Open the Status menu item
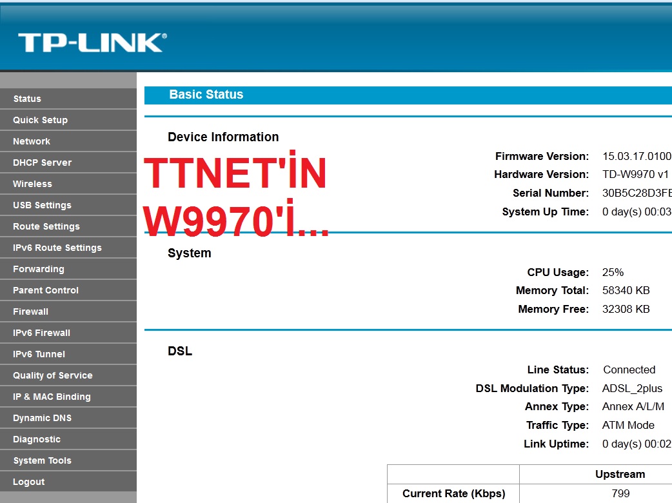 (68, 99)
